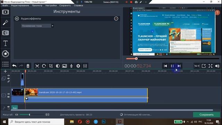Screen dimensions: 222x125
Task: Open the Transitions tab in sidebar
Action: [x=6, y=33]
